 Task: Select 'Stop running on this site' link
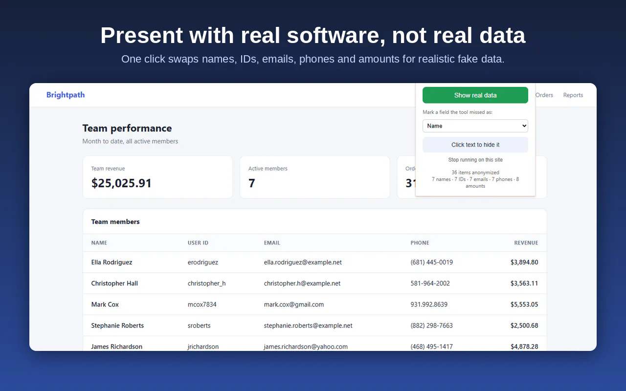click(x=475, y=160)
